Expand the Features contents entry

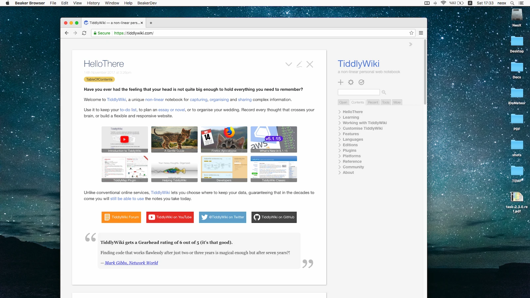pyautogui.click(x=340, y=134)
